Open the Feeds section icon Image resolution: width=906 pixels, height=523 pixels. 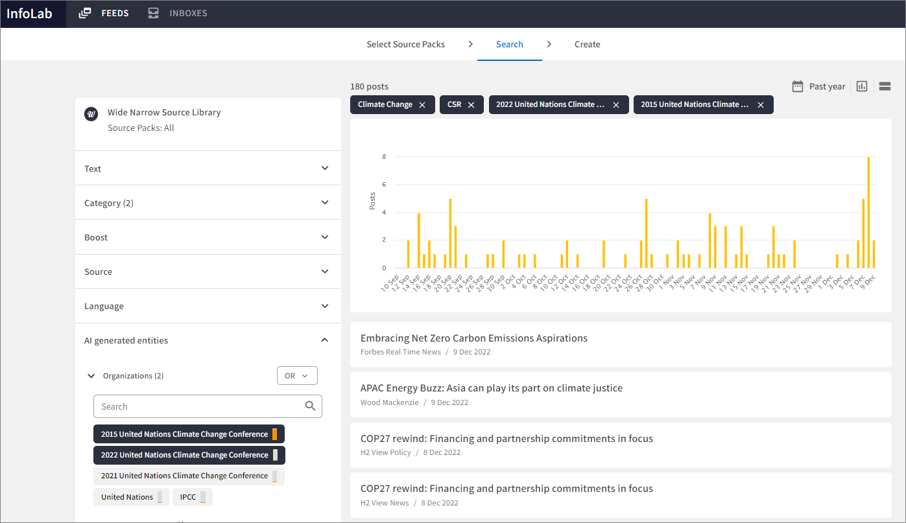click(85, 14)
